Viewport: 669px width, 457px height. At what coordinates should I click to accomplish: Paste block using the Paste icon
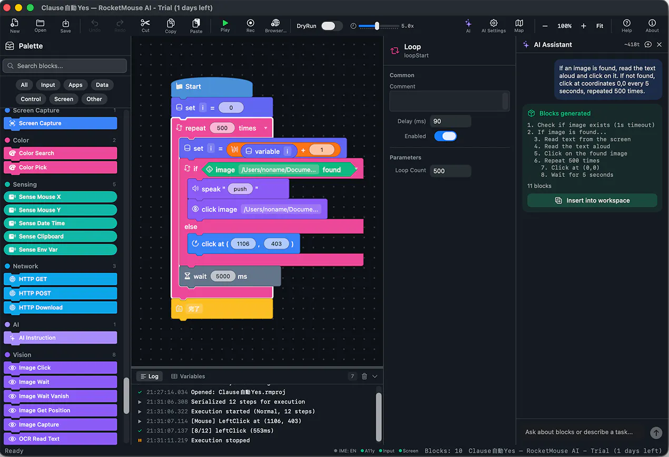[x=196, y=25]
